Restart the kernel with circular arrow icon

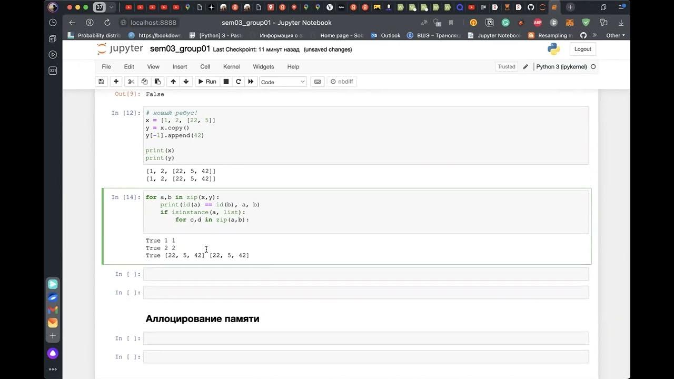click(239, 82)
